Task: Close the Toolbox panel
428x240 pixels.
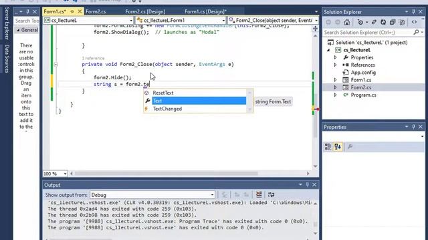Action: pos(35,12)
